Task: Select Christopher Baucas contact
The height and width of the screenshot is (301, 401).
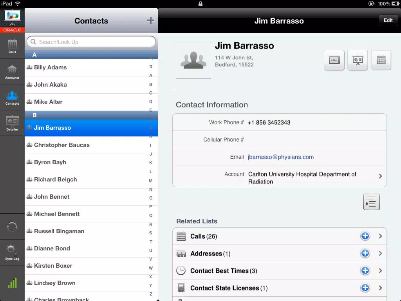Action: pyautogui.click(x=91, y=145)
